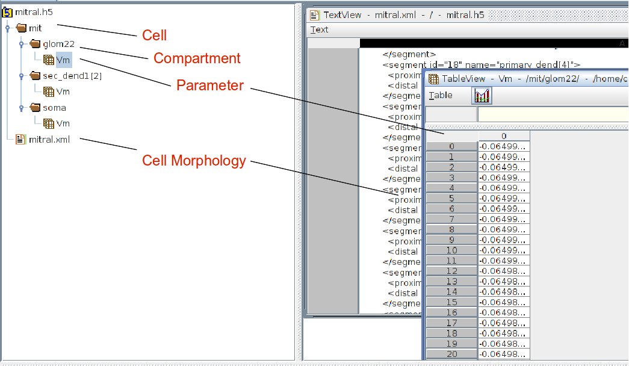Open the Text menu in TextView
This screenshot has width=629, height=366.
pos(319,29)
